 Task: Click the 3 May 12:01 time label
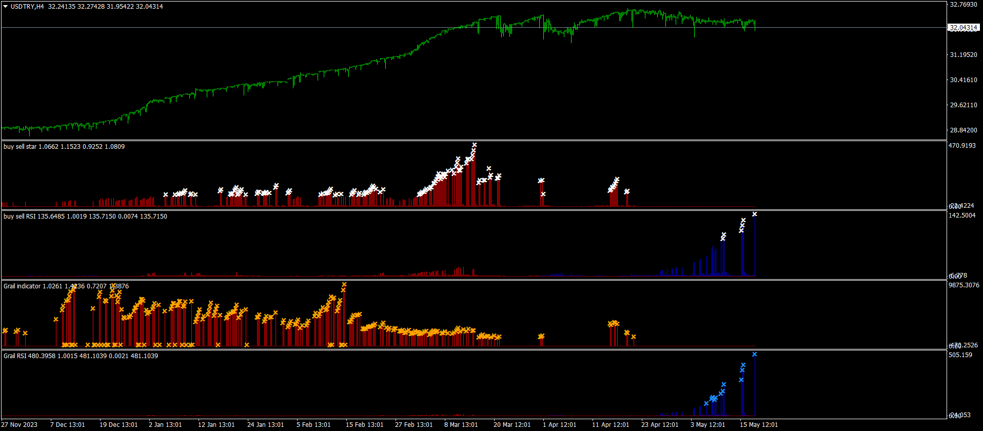(708, 425)
